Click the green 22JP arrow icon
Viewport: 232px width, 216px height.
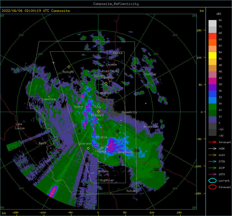point(212,168)
